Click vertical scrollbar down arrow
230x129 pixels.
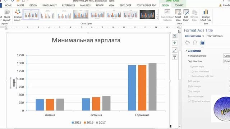coord(180,126)
